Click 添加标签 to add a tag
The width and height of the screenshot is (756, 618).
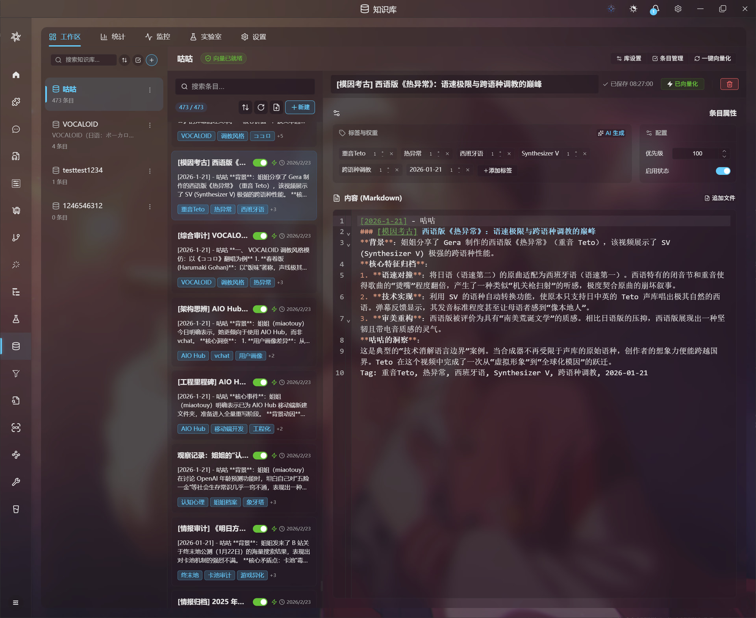[498, 170]
